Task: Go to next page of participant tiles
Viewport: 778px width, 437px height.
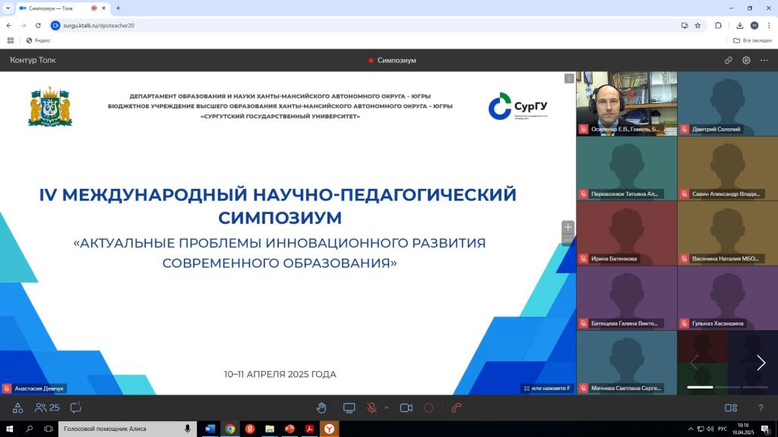Action: (x=761, y=363)
